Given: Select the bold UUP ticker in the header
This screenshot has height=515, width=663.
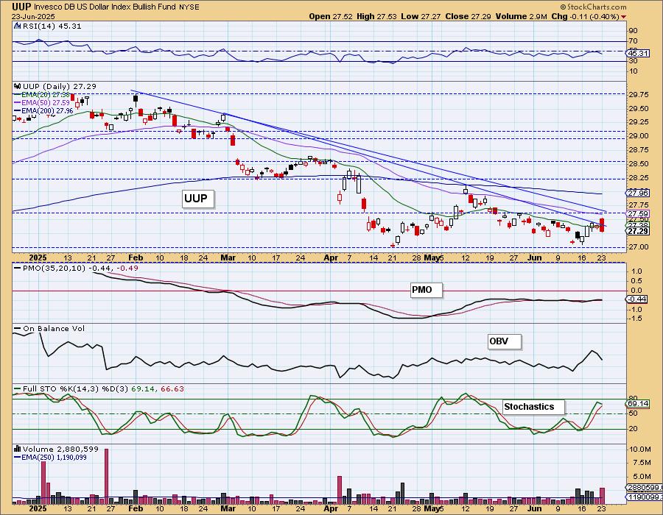Looking at the screenshot, I should (21, 7).
